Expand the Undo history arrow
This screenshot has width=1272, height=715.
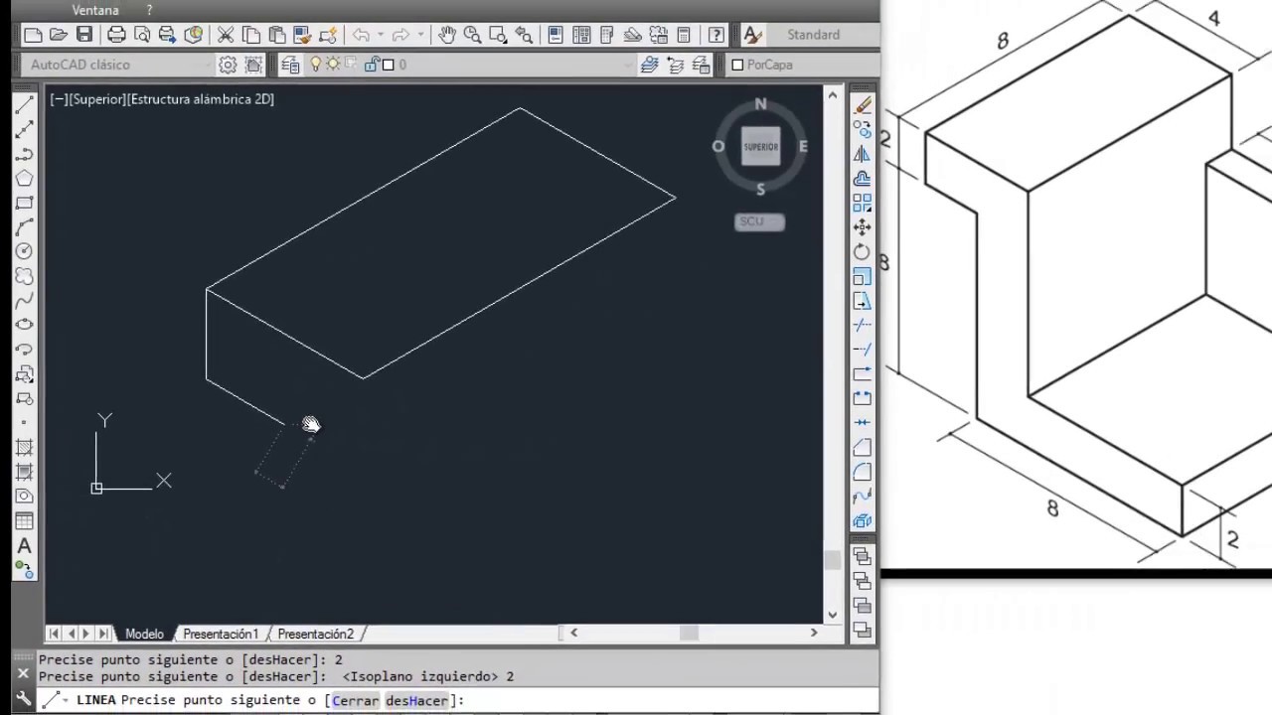(381, 35)
